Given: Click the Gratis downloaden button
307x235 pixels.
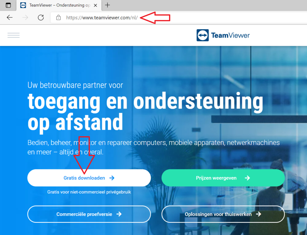Looking at the screenshot, I should [x=89, y=178].
